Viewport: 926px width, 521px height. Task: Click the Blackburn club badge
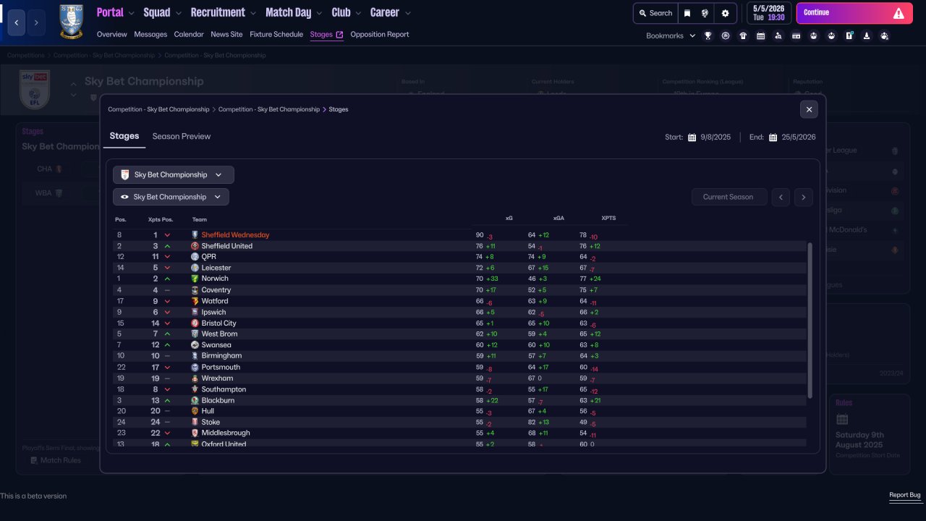click(x=195, y=400)
